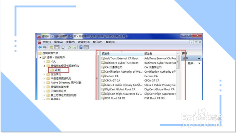The height and width of the screenshot is (133, 236).
Task: Click the Export list toolbar icon
Action: point(74,47)
